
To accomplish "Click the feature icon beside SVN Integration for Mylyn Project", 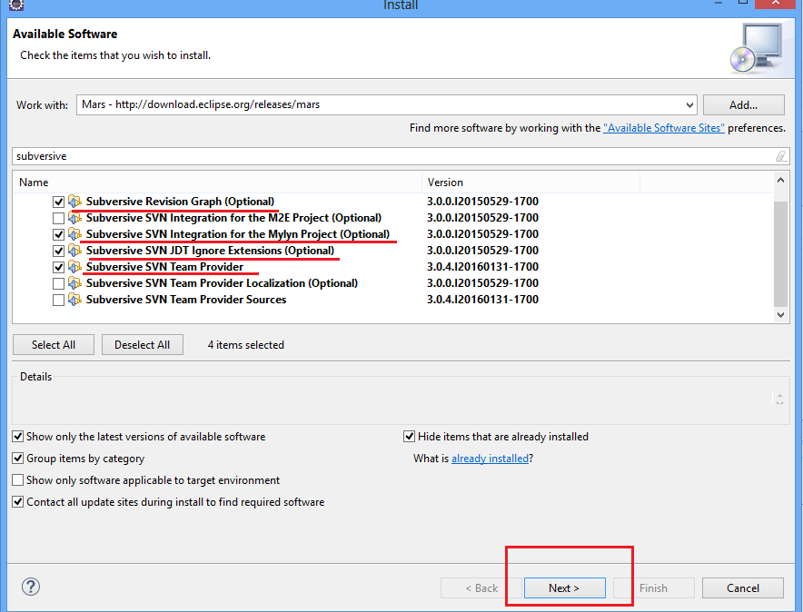I will [x=74, y=234].
